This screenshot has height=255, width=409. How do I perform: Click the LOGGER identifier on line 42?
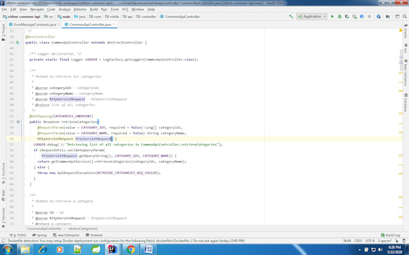(x=91, y=59)
